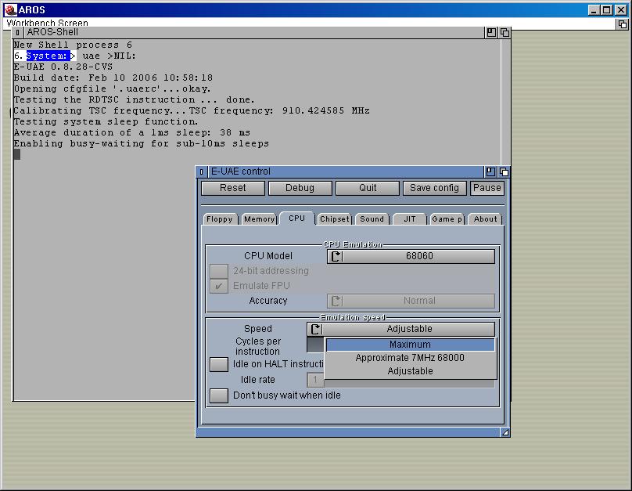Close the AROS-Shell window gadget
The width and height of the screenshot is (632, 491).
pyautogui.click(x=17, y=32)
